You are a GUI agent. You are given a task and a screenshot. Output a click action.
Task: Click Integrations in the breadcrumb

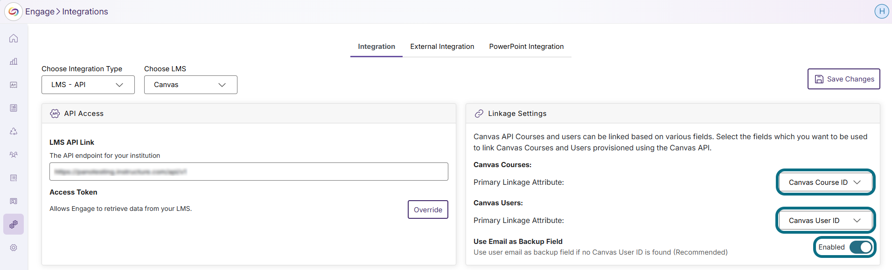point(85,12)
